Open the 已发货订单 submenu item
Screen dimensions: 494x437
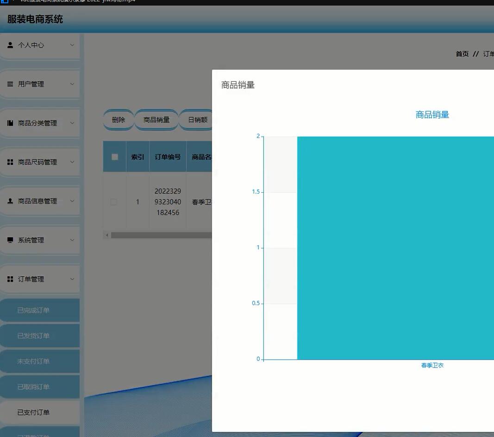pos(40,336)
